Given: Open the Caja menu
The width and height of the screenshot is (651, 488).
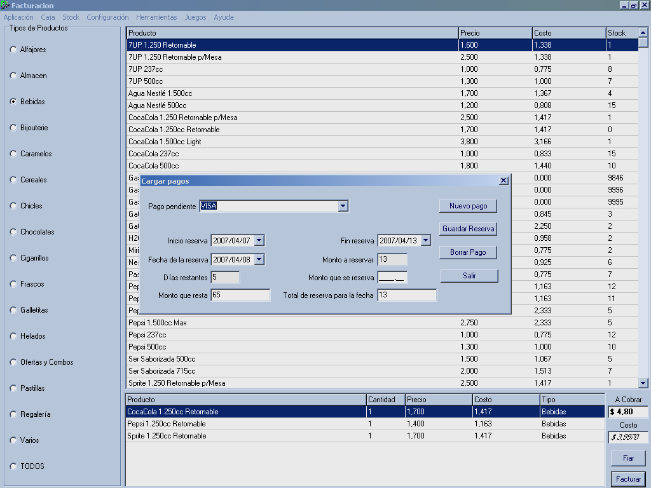Looking at the screenshot, I should tap(48, 17).
